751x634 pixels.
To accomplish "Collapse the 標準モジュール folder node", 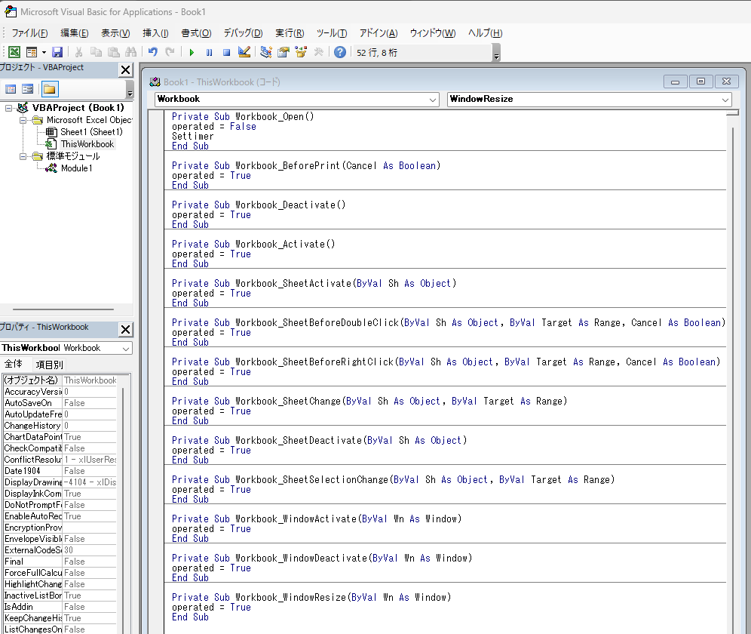I will (23, 156).
